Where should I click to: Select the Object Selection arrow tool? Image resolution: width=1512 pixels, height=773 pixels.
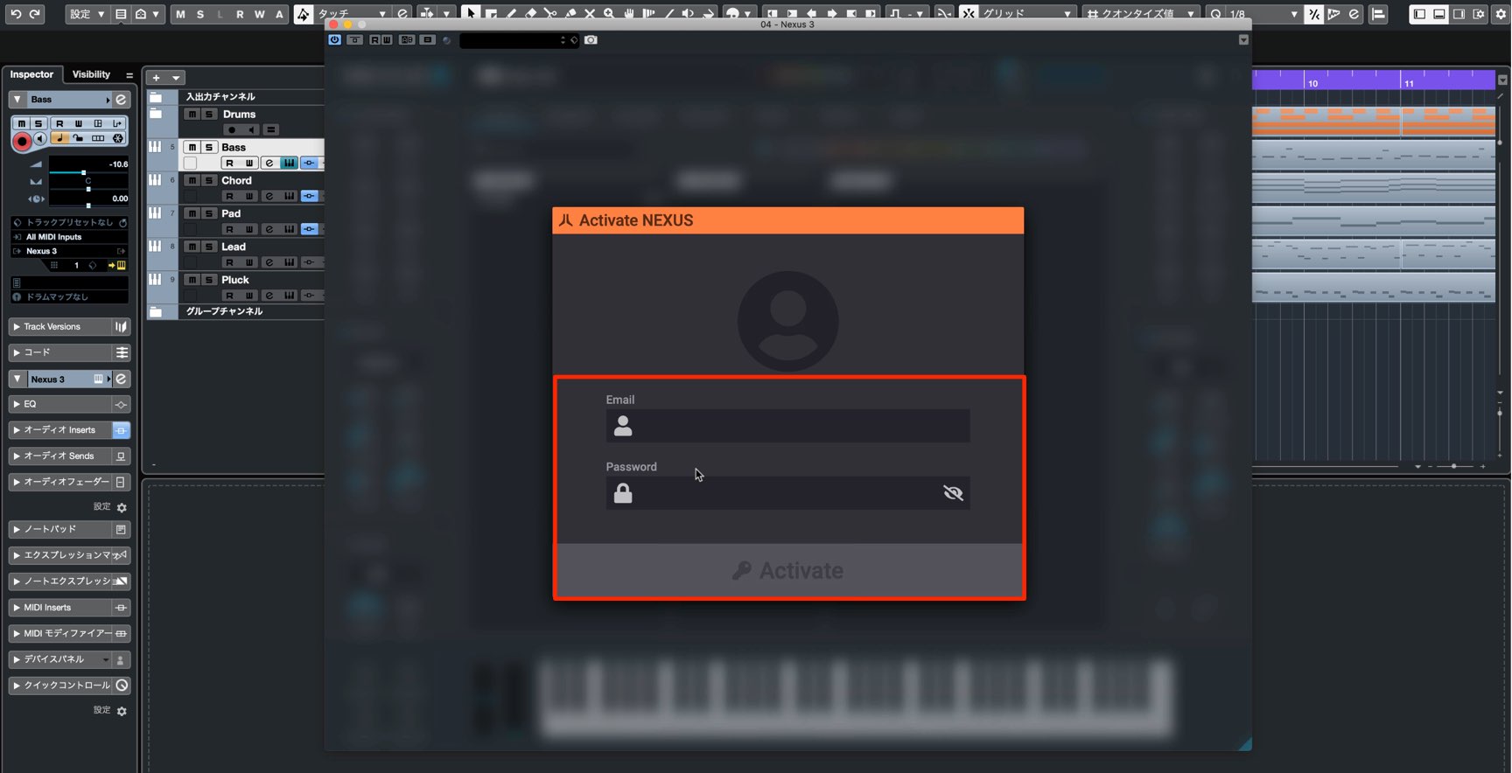point(471,14)
